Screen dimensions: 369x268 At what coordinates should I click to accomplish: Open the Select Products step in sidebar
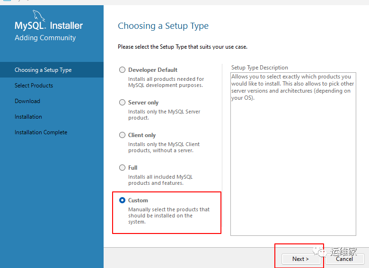click(x=34, y=86)
